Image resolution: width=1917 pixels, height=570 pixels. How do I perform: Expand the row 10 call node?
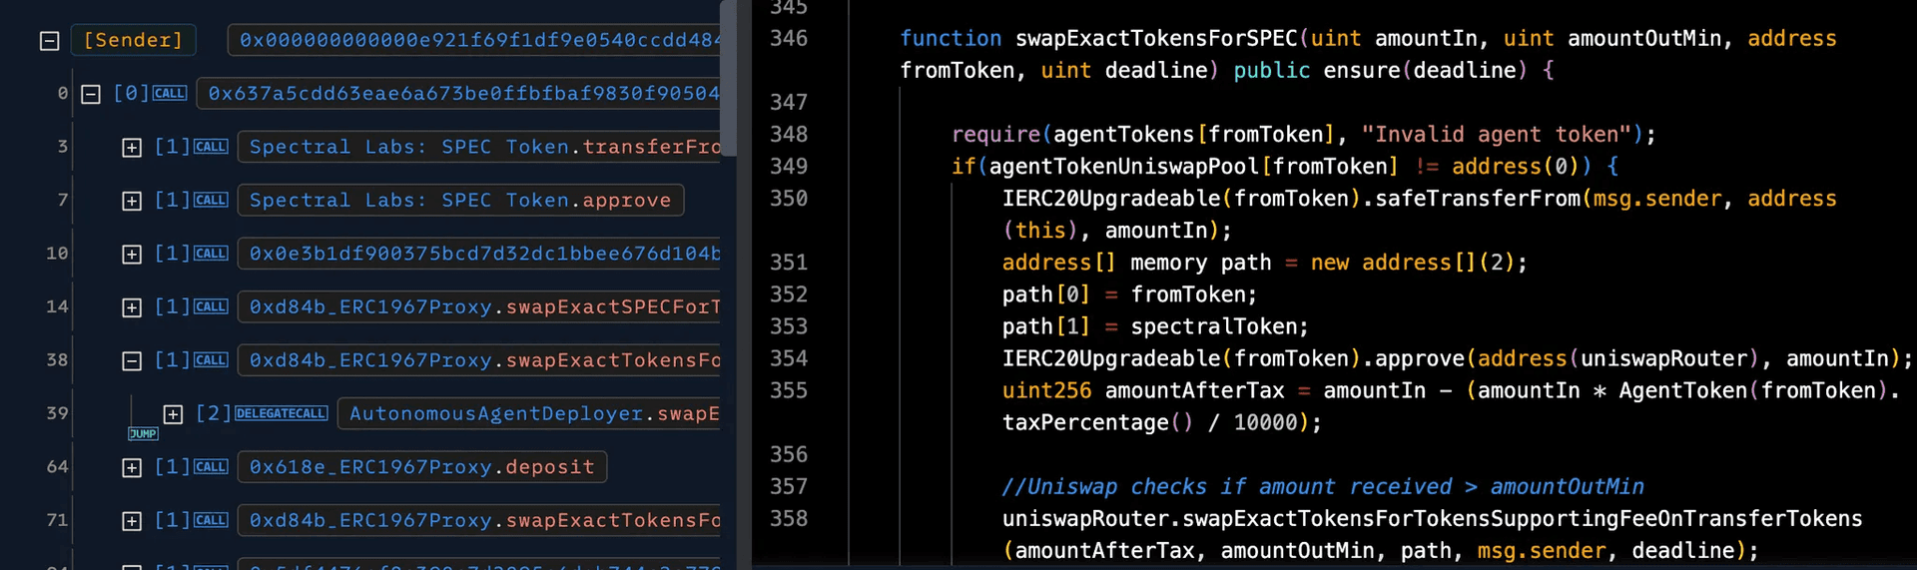(x=132, y=255)
